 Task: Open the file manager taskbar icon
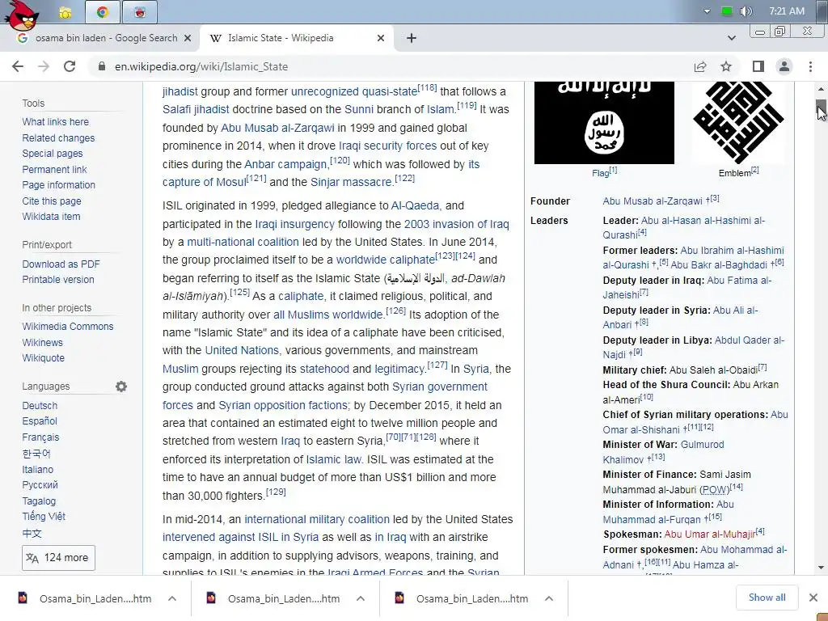(x=65, y=12)
